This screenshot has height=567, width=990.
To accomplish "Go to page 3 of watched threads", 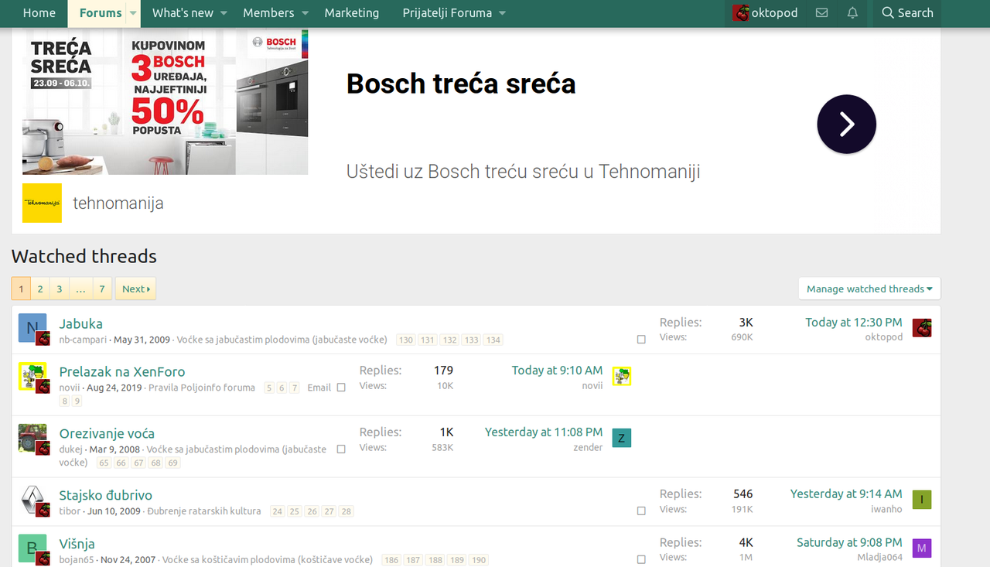I will (59, 289).
